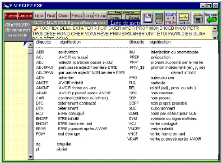
Task: Select the word RÊVE in list
Action: (x=103, y=34)
